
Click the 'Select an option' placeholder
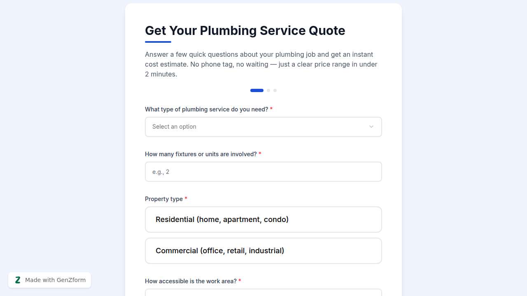click(174, 127)
